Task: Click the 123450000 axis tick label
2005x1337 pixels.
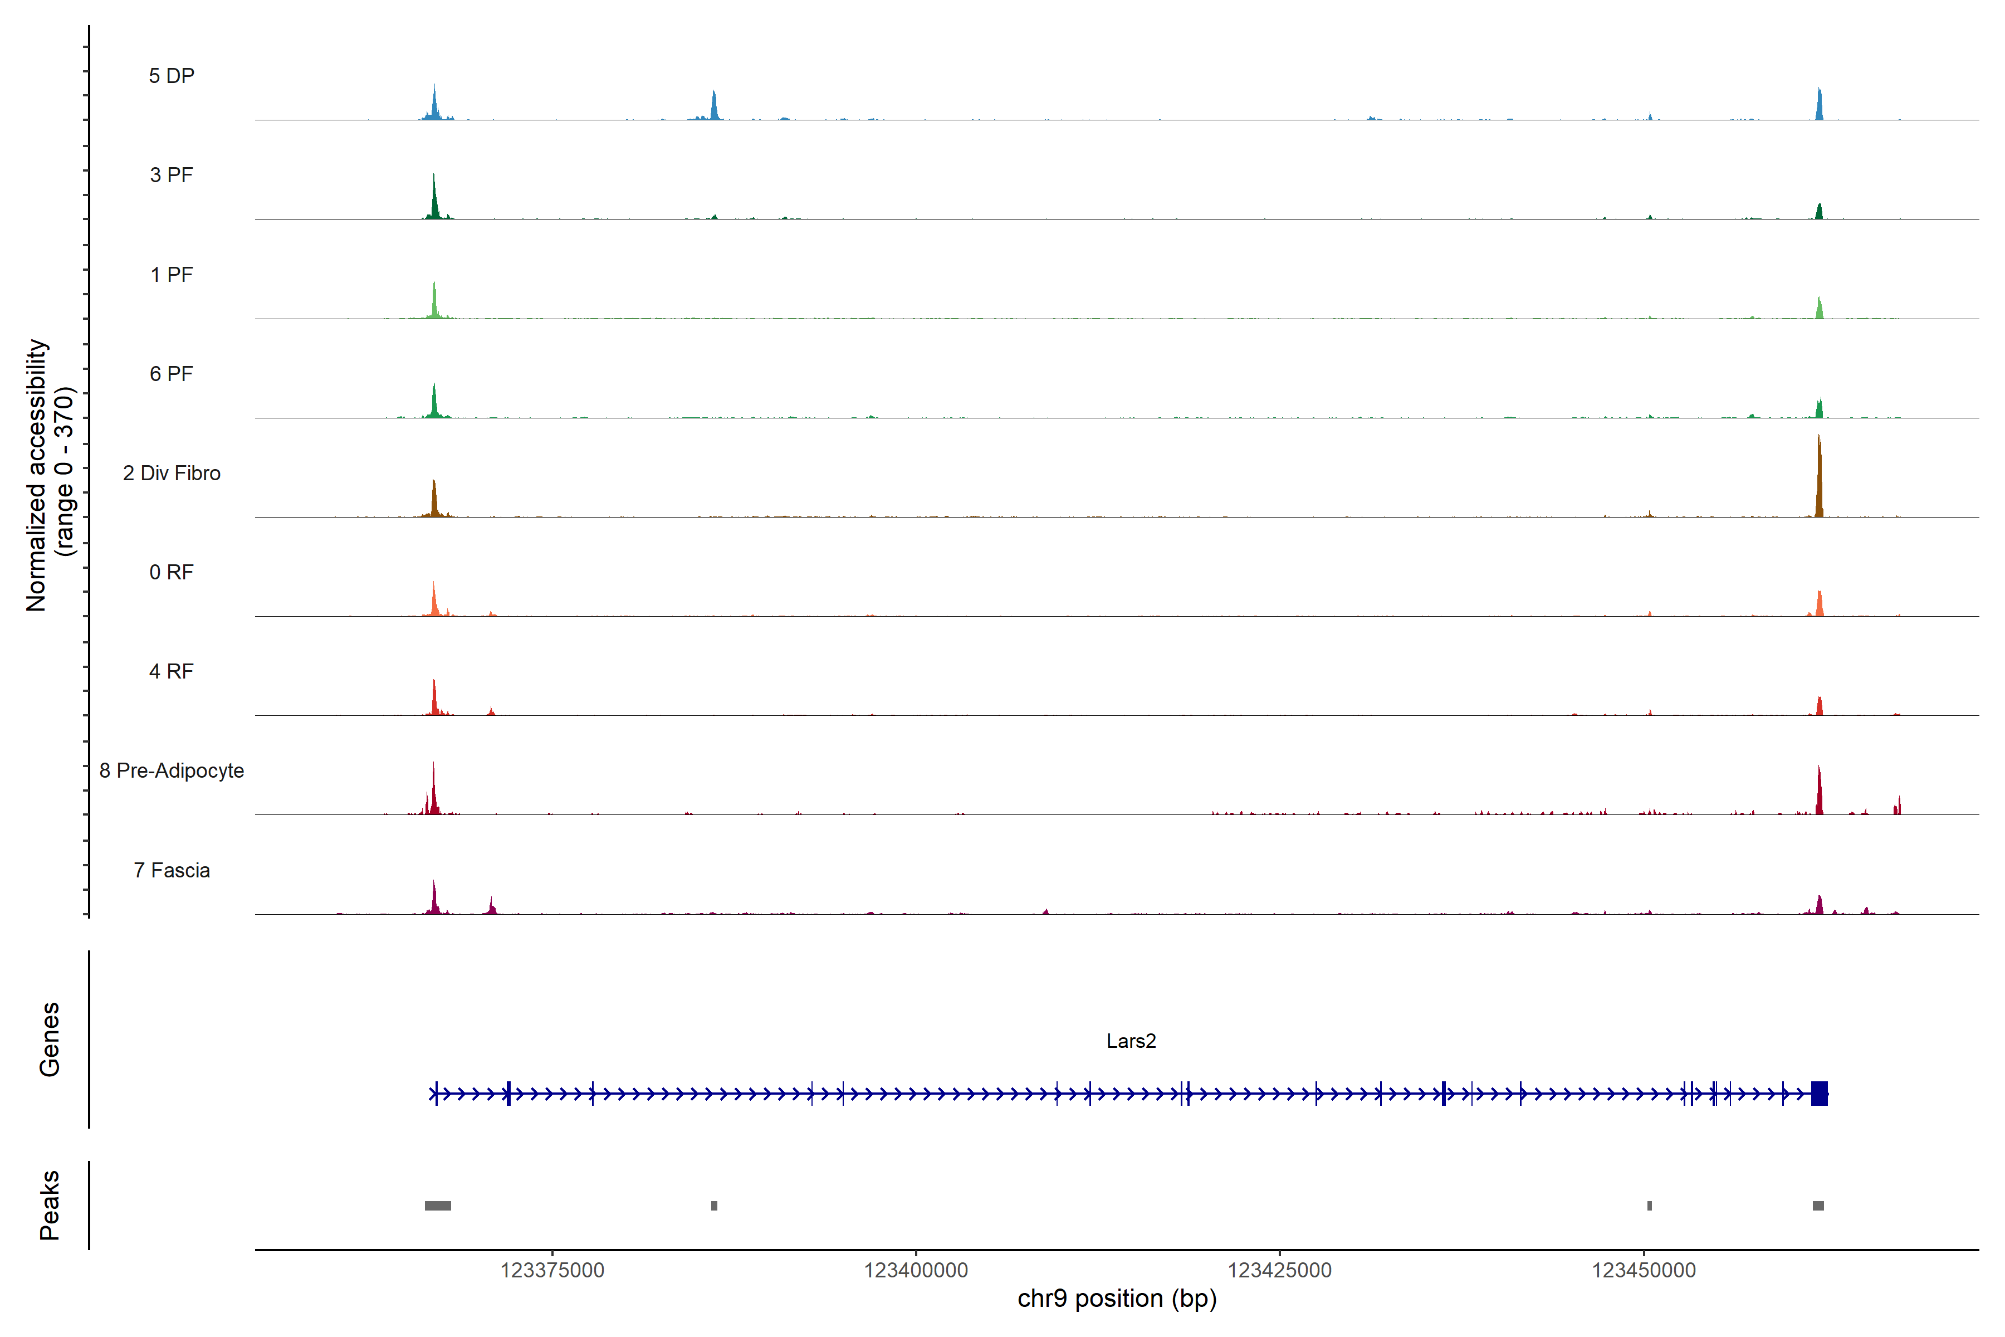Action: coord(1644,1271)
